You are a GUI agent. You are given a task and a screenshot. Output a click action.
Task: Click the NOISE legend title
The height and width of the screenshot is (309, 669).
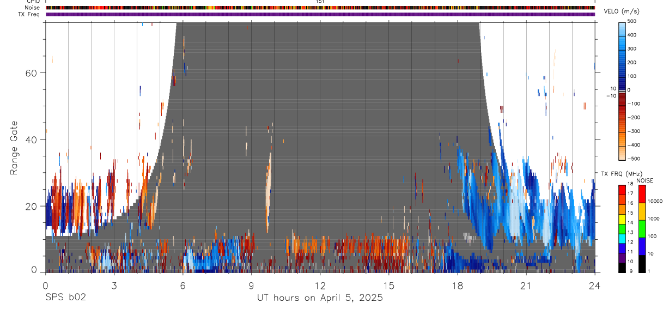tap(644, 180)
